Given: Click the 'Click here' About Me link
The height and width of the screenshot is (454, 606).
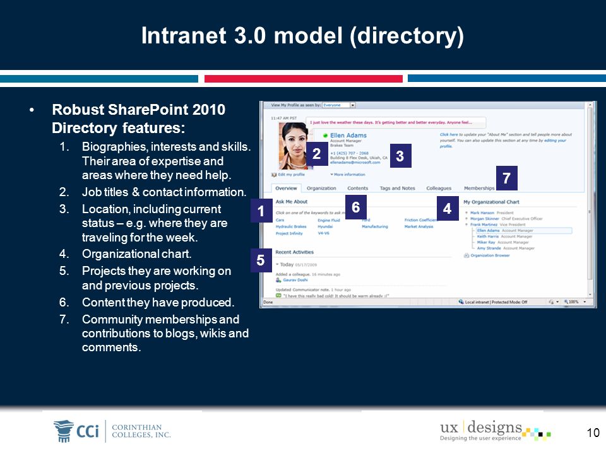Looking at the screenshot, I should click(449, 135).
